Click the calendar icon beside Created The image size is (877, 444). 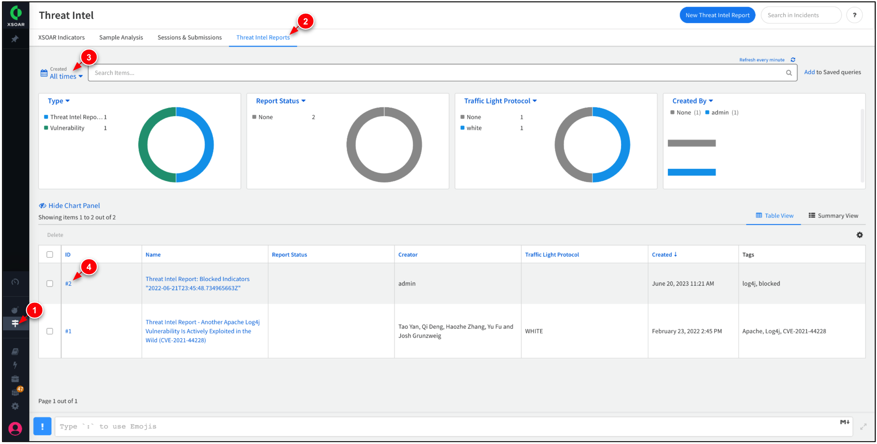(44, 73)
